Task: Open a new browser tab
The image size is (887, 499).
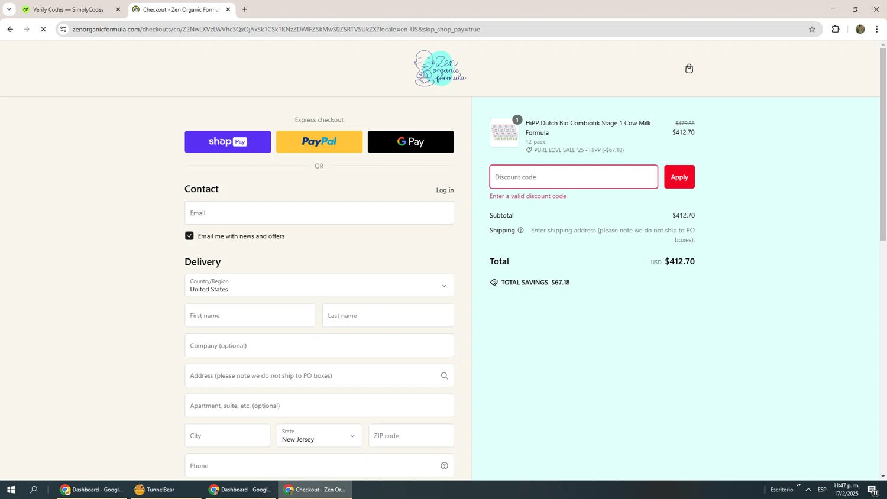Action: coord(245,9)
